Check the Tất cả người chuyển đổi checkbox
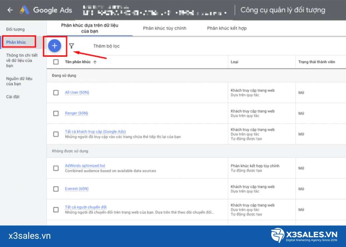 [56, 209]
